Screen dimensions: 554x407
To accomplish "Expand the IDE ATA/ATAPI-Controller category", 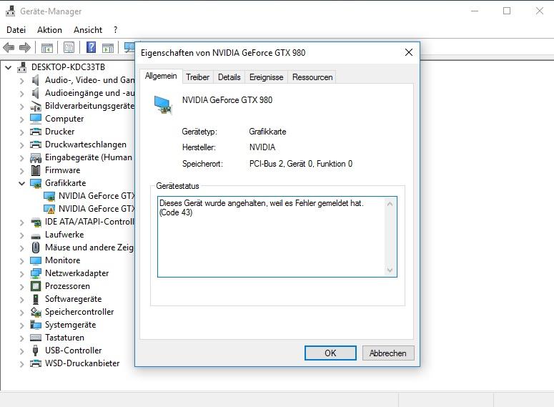I will pyautogui.click(x=22, y=222).
